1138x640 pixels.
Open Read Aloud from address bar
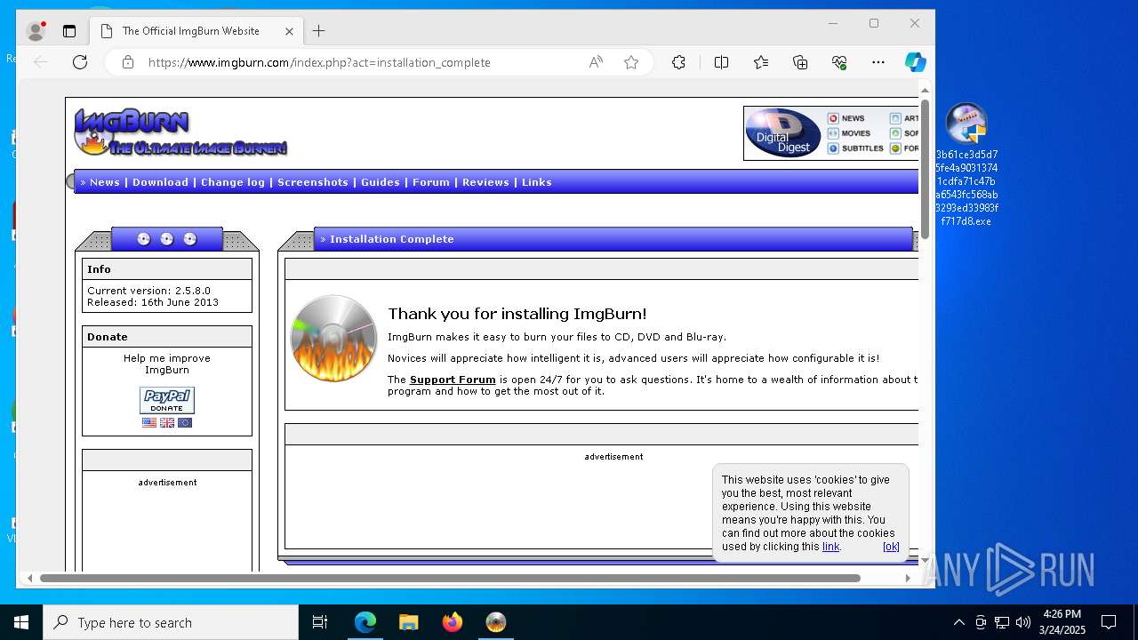tap(596, 62)
